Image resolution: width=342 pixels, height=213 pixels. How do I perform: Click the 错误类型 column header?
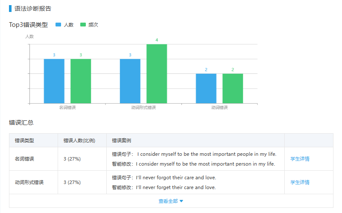click(x=24, y=140)
